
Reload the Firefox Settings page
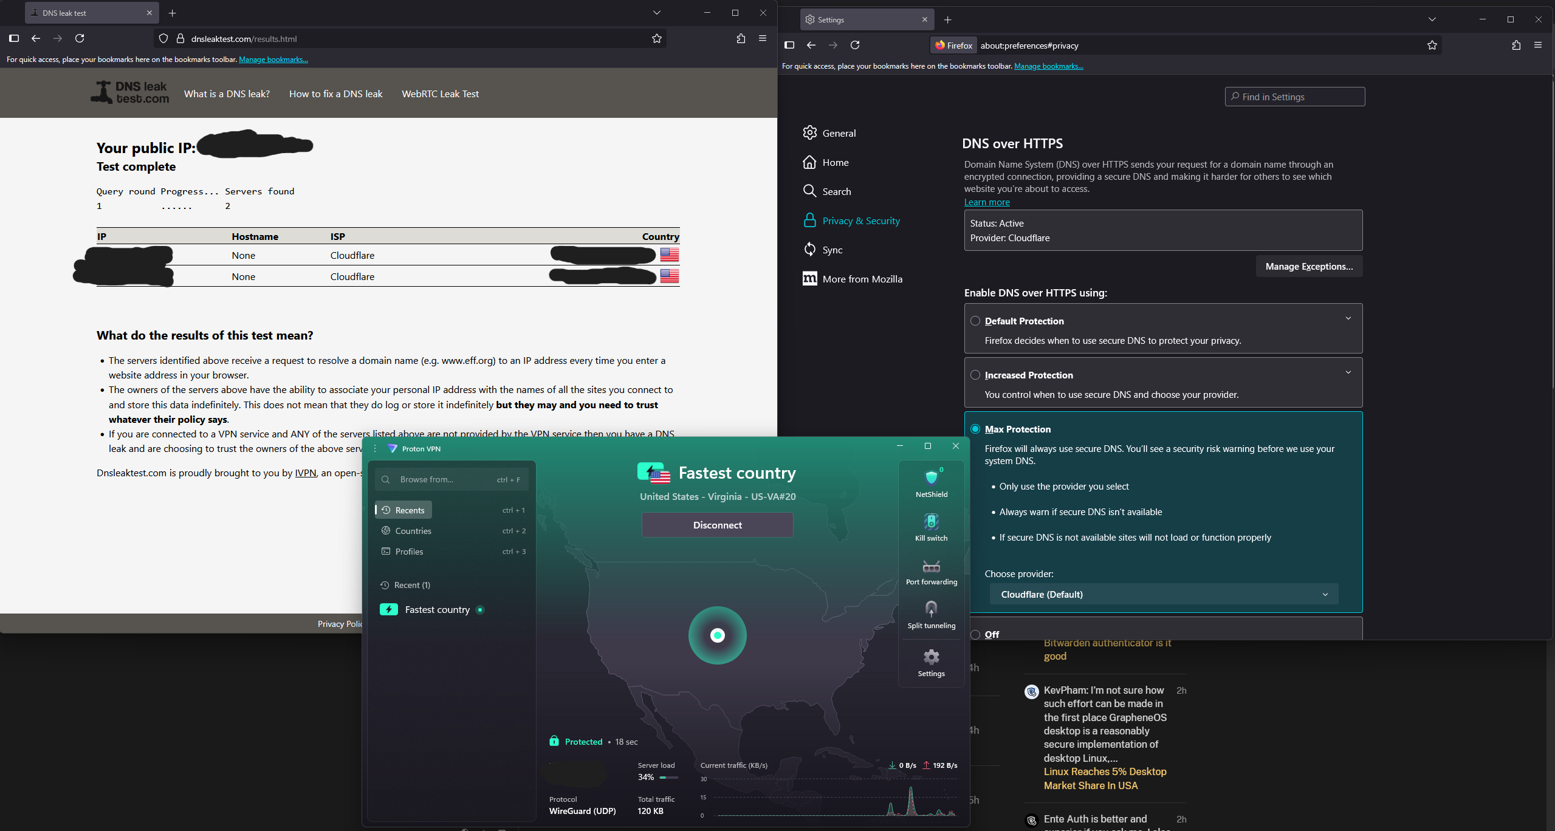(855, 45)
